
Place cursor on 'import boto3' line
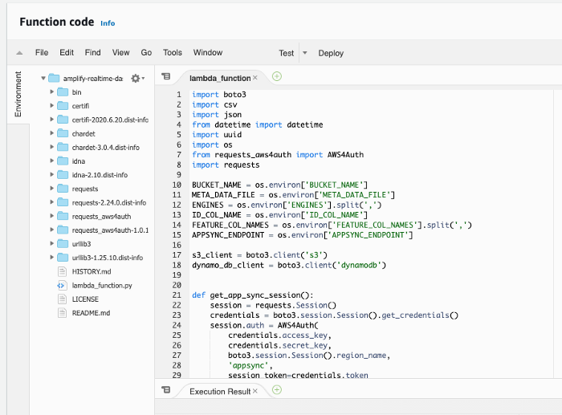(219, 95)
